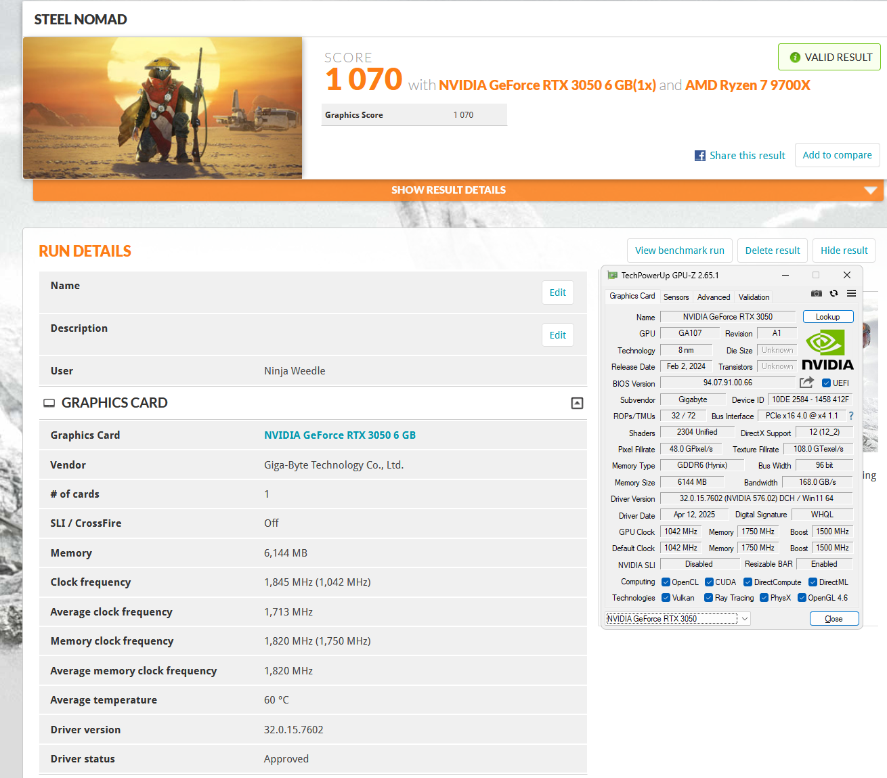
Task: Open NVIDIA GeForce RTX 3050 6 GB link
Action: [340, 435]
